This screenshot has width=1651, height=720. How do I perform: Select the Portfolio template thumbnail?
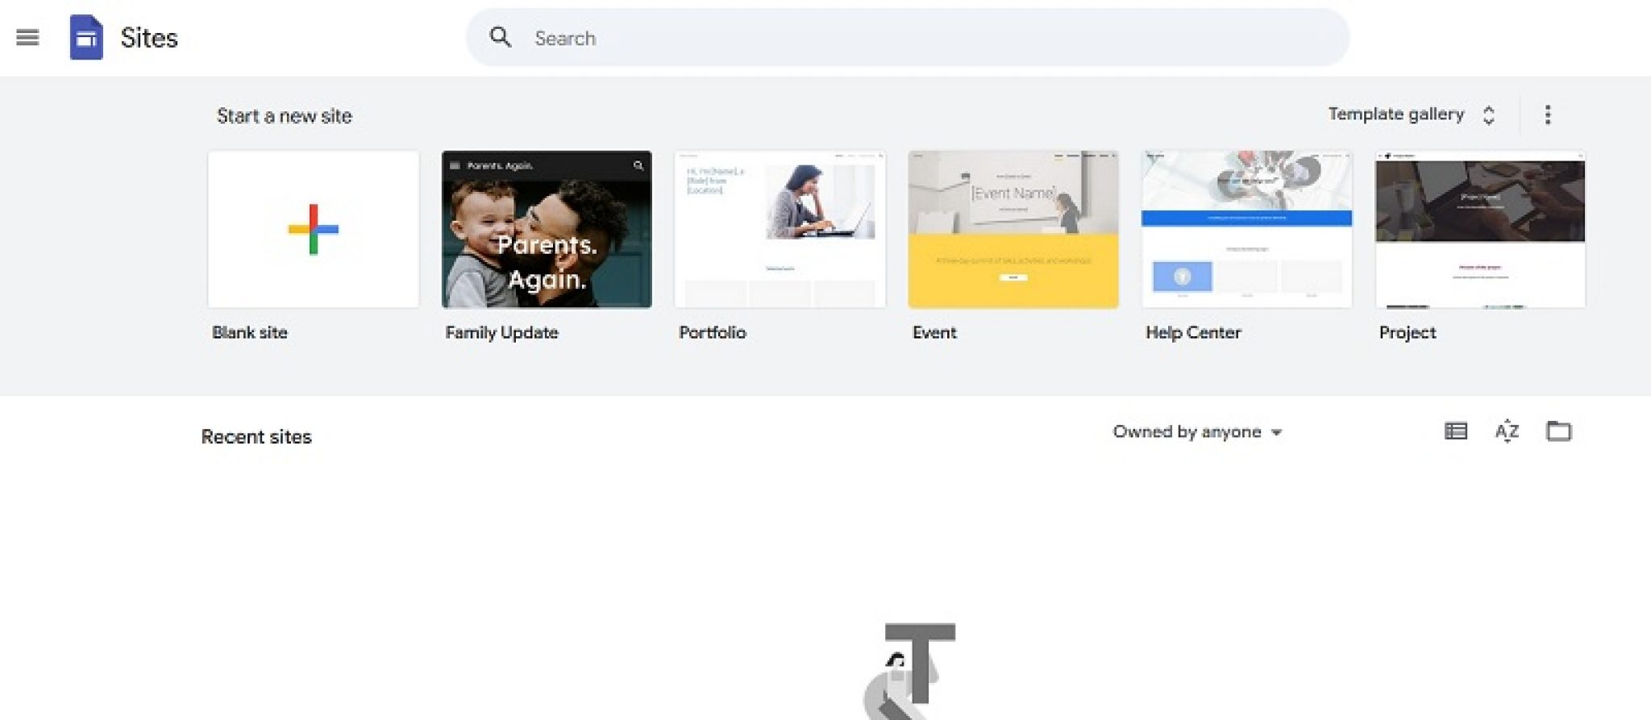pyautogui.click(x=780, y=230)
